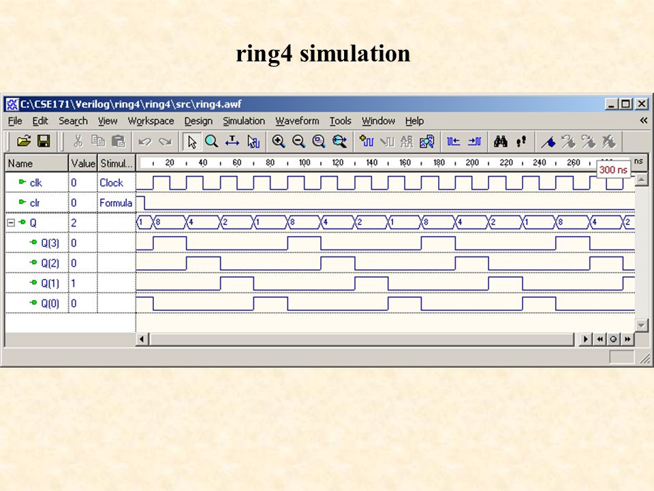654x491 pixels.
Task: Click the zoom range magnifier with arrows icon
Action: 339,142
